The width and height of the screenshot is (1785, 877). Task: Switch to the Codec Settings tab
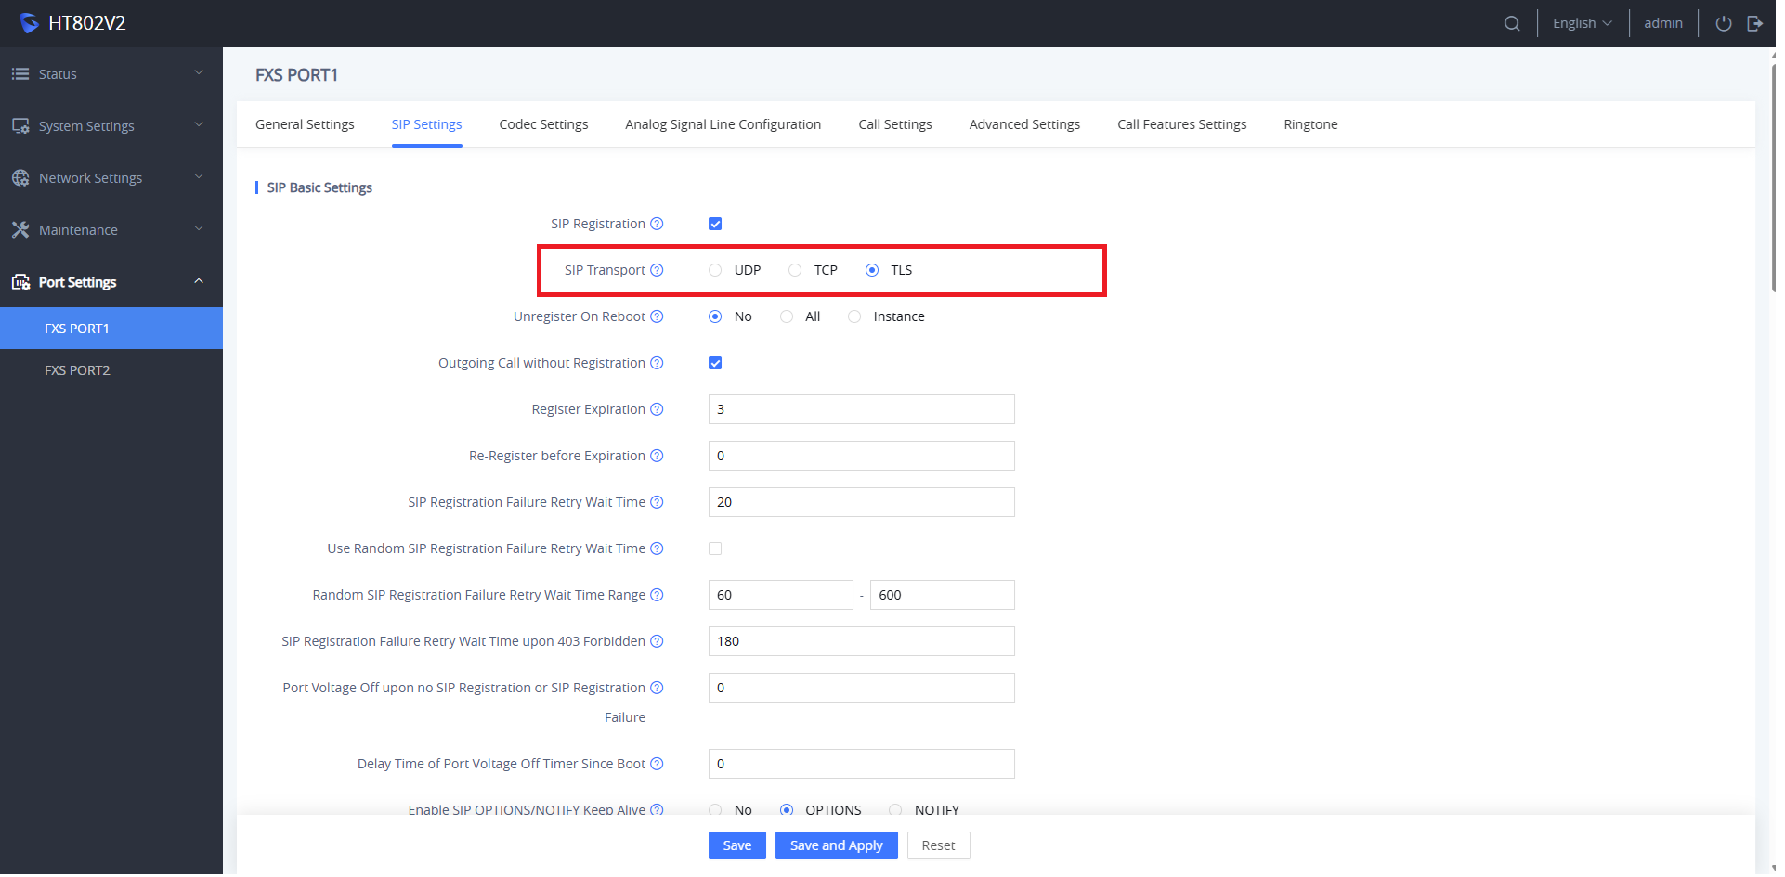click(x=543, y=124)
